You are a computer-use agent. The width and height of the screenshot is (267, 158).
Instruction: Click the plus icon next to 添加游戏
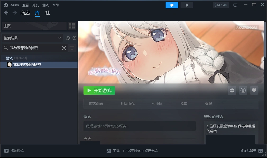tap(6, 151)
